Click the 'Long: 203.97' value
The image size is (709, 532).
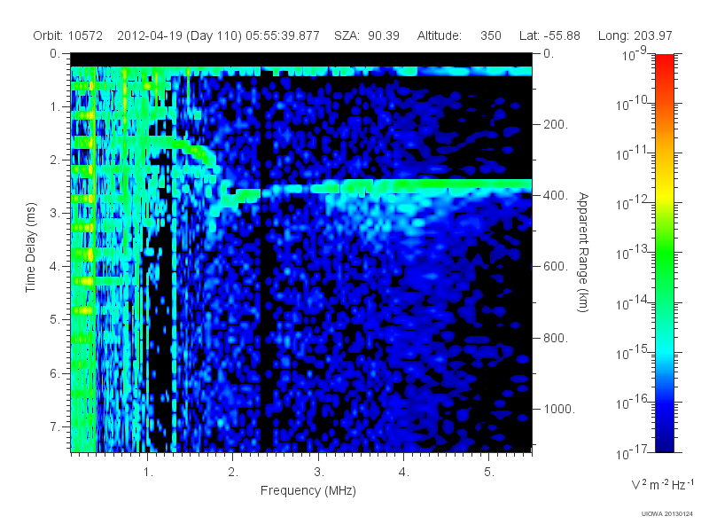point(635,35)
